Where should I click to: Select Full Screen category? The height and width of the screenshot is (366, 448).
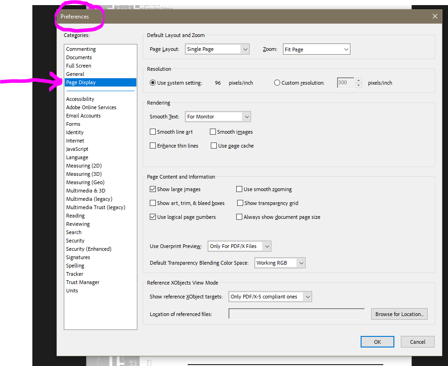(79, 66)
